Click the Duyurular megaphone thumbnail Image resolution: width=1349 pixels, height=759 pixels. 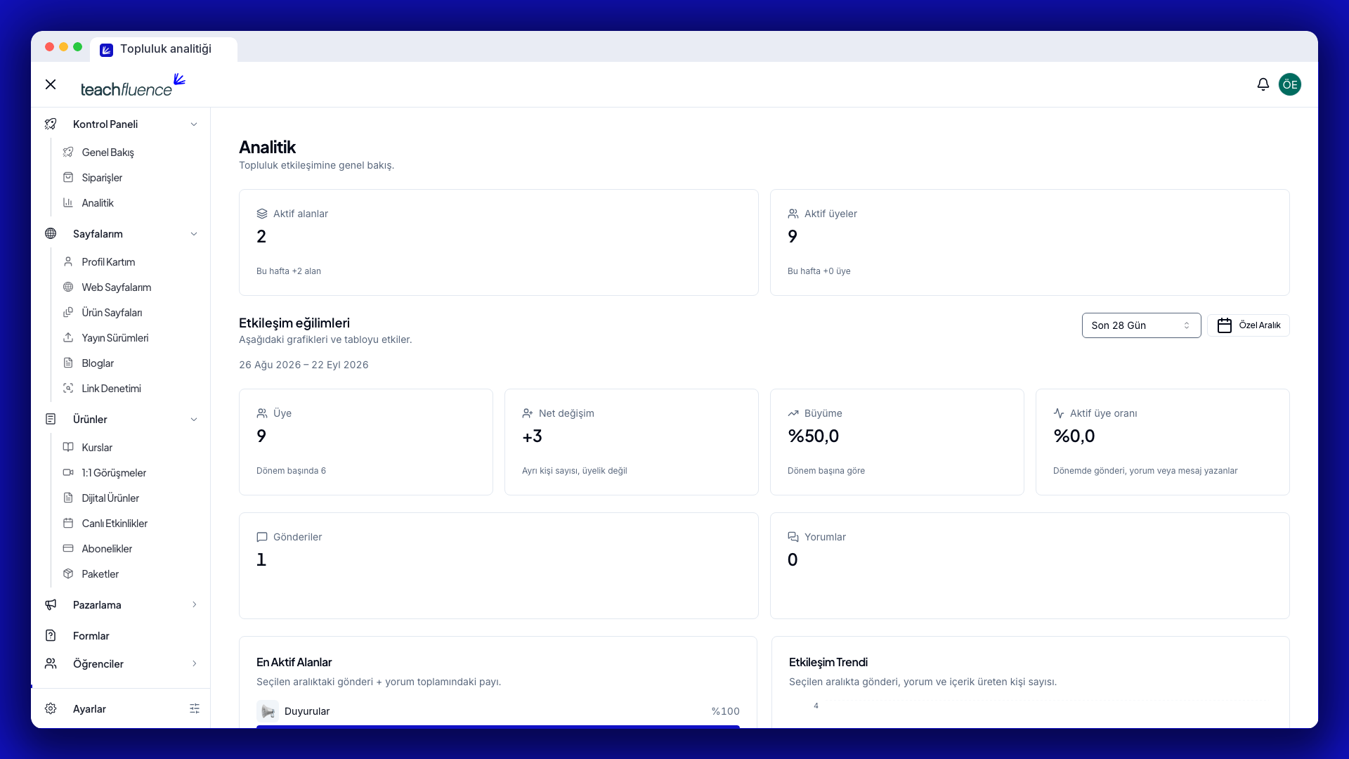click(x=268, y=711)
